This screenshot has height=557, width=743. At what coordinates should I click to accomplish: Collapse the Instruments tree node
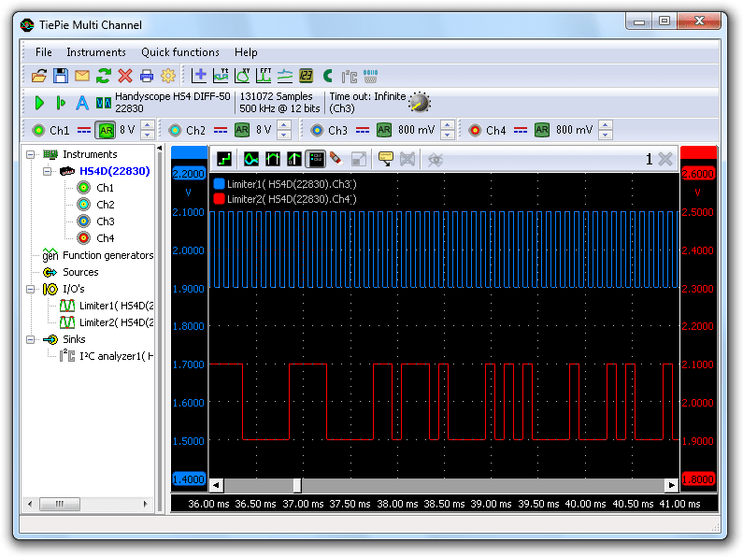30,154
